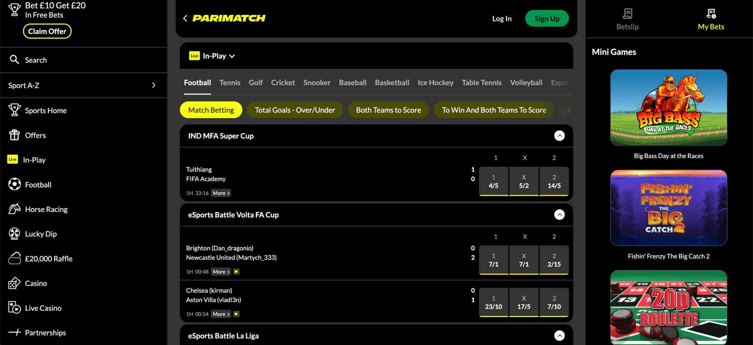Collapse the eSports Battle La Liga section
Viewport: 753px width, 345px height.
click(x=559, y=336)
